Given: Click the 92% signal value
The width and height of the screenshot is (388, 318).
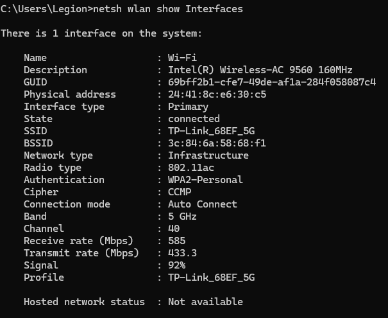Looking at the screenshot, I should (176, 265).
